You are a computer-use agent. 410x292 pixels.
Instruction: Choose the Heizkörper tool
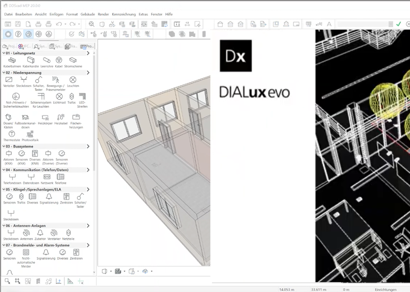[x=46, y=119]
